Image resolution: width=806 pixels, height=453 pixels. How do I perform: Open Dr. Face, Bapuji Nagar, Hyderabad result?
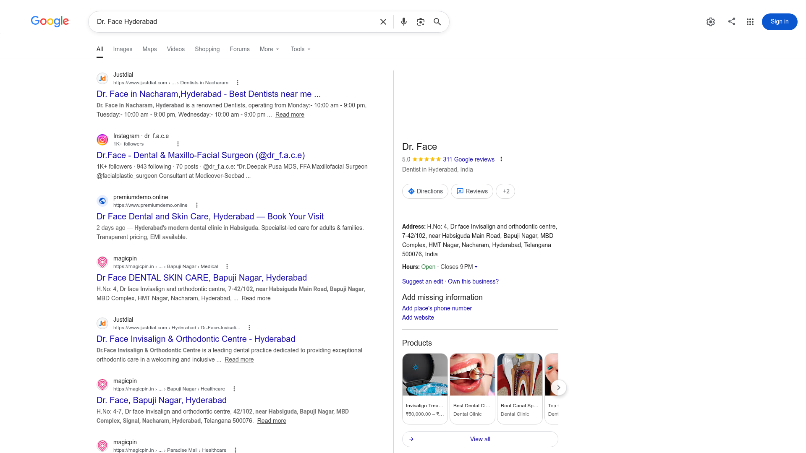click(162, 400)
